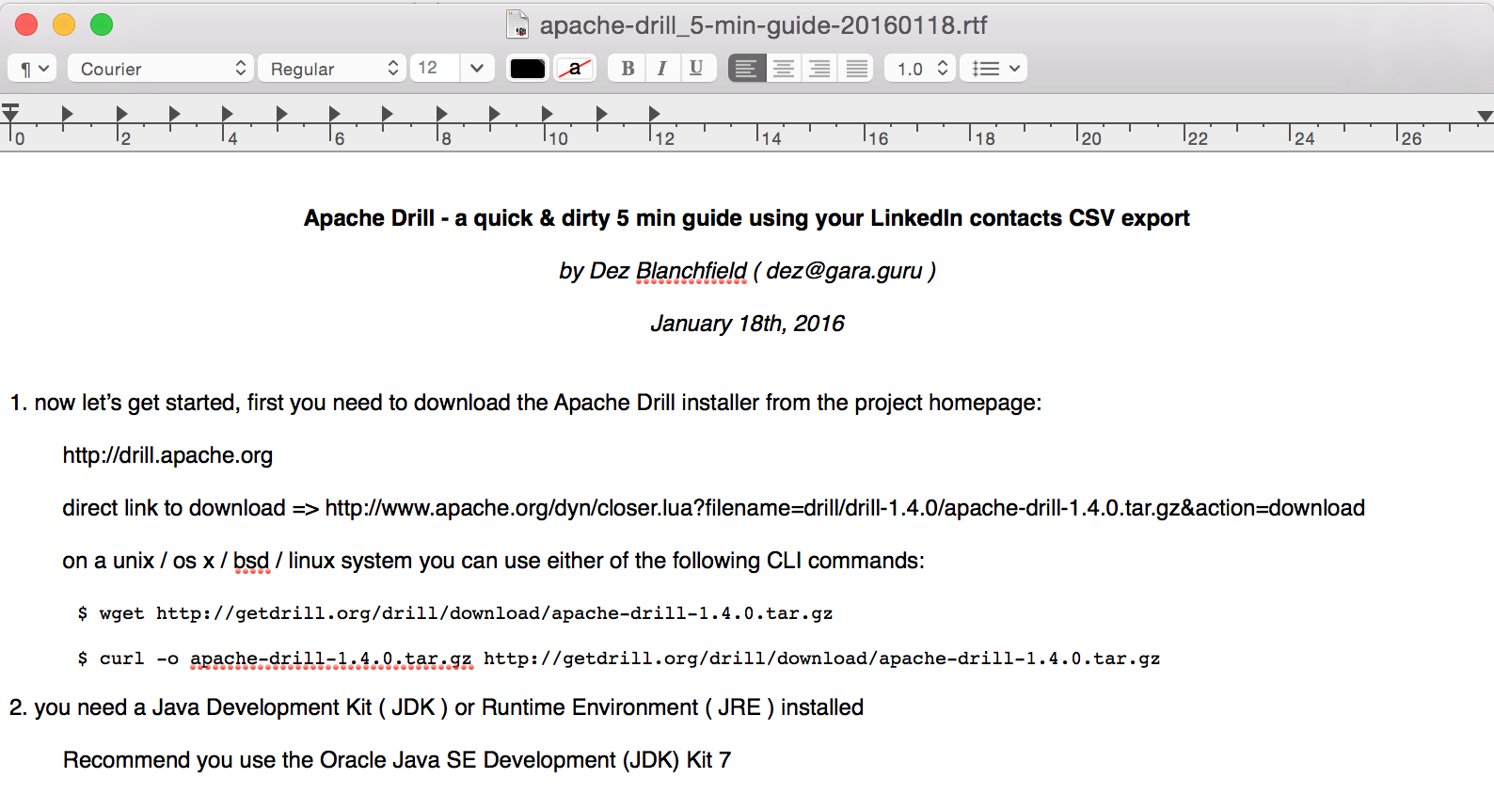The width and height of the screenshot is (1494, 794).
Task: Toggle underline formatting
Action: click(x=696, y=69)
